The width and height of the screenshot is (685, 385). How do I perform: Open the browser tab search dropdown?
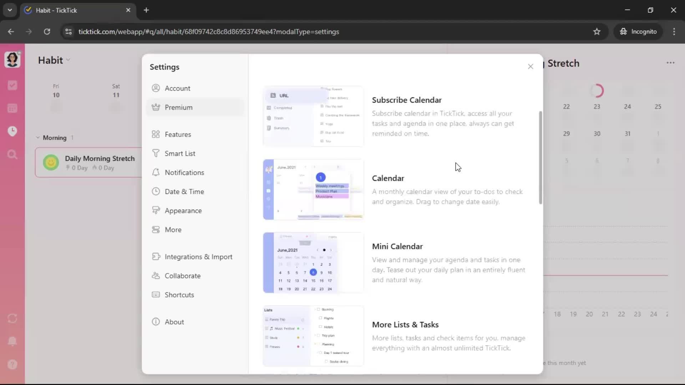point(10,10)
